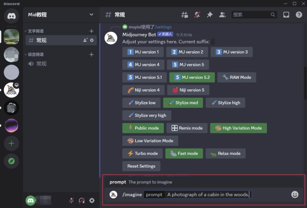Viewport: 307px width, 208px height.
Task: Open the Threads icon in channel header
Action: click(185, 15)
